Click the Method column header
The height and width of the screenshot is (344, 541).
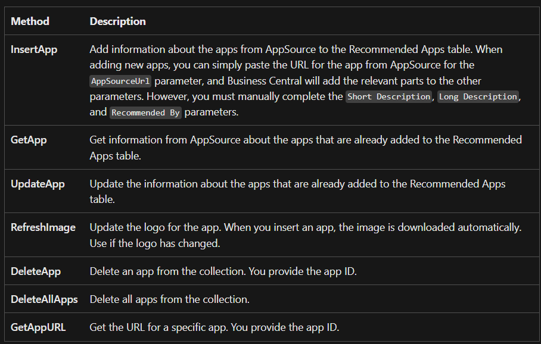click(x=30, y=21)
